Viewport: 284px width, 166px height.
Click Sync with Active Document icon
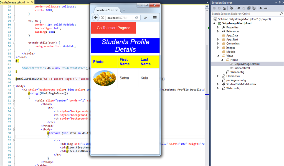(x=239, y=8)
